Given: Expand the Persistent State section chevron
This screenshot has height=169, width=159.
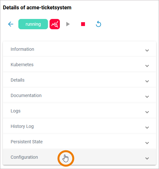Looking at the screenshot, I should point(147,143).
